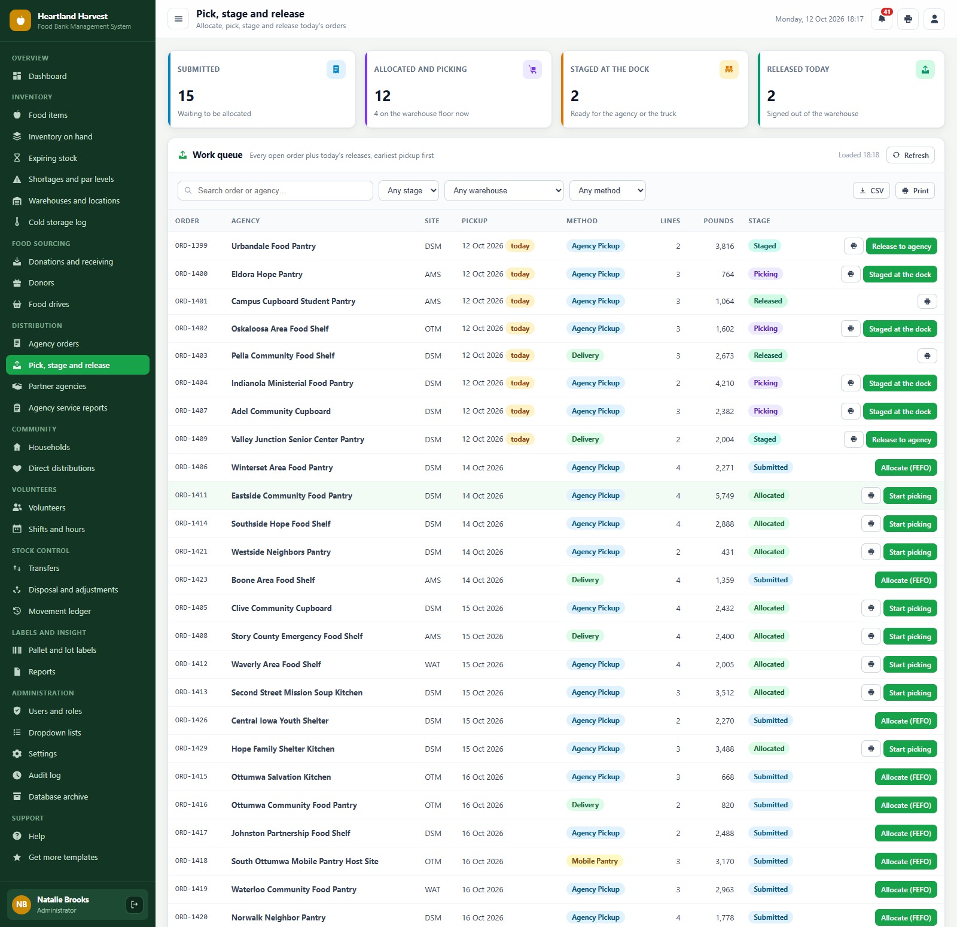Print icon in Pella Community Food Shelf row

click(927, 355)
